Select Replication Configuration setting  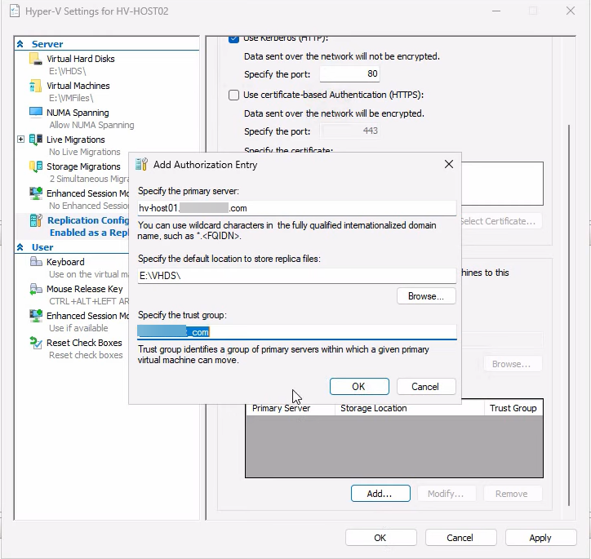click(x=88, y=220)
